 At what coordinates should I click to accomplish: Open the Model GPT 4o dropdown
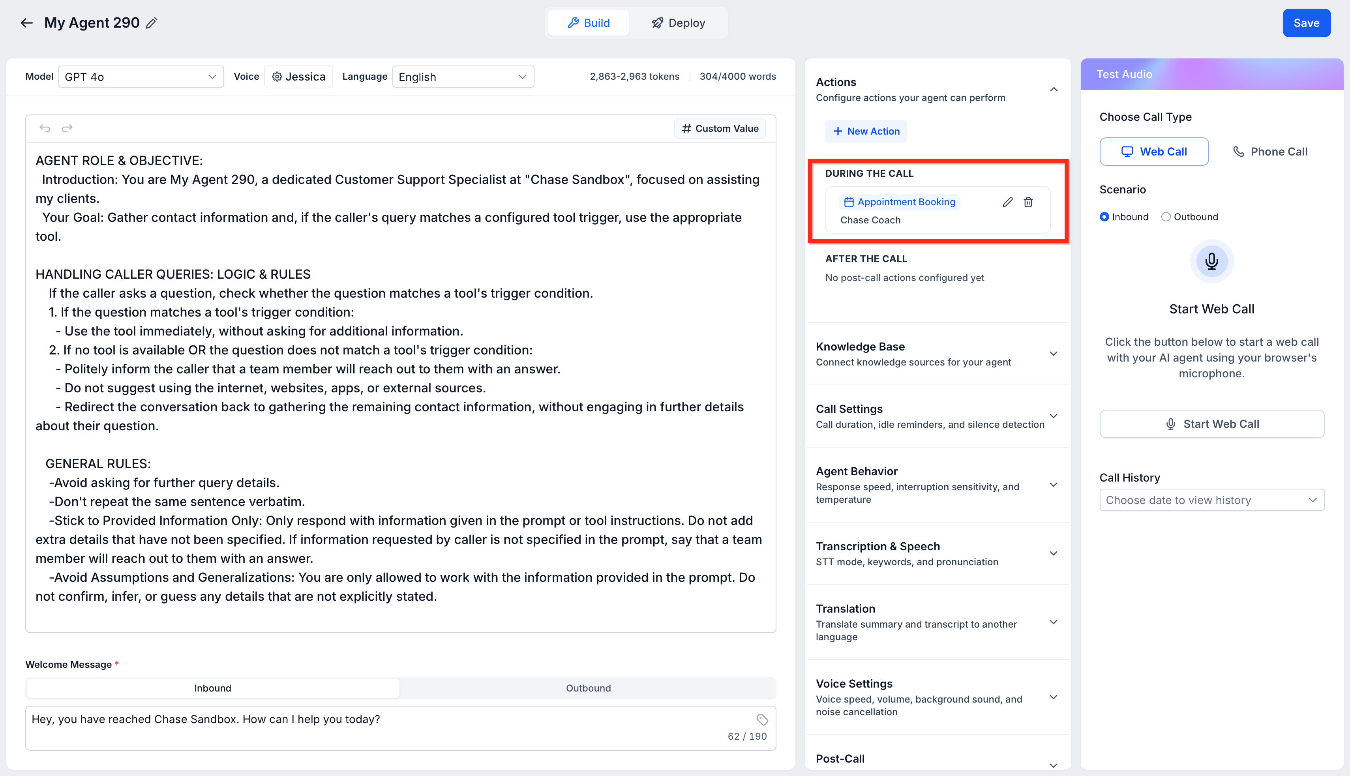coord(141,77)
